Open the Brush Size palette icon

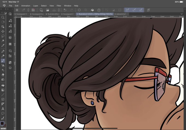(x=10, y=31)
